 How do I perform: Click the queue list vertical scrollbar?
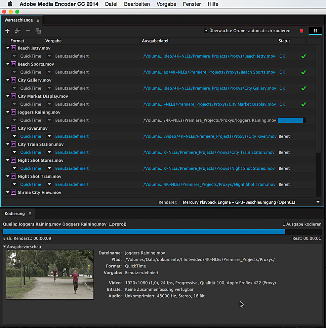click(x=318, y=98)
